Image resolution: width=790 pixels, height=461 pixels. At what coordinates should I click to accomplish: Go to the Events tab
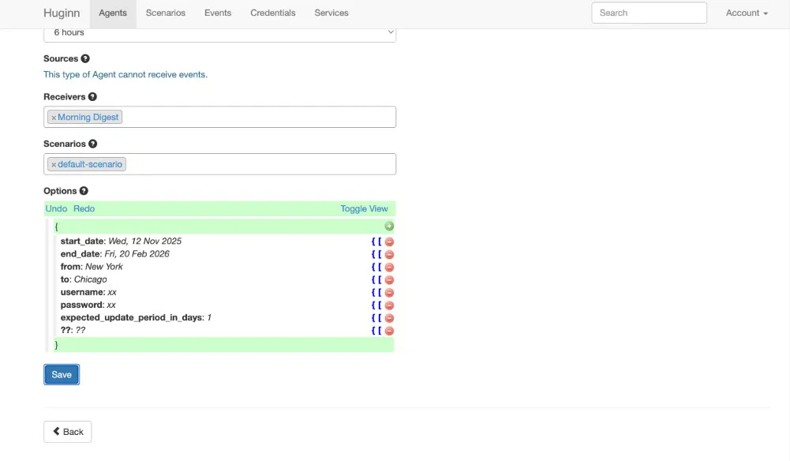click(218, 13)
